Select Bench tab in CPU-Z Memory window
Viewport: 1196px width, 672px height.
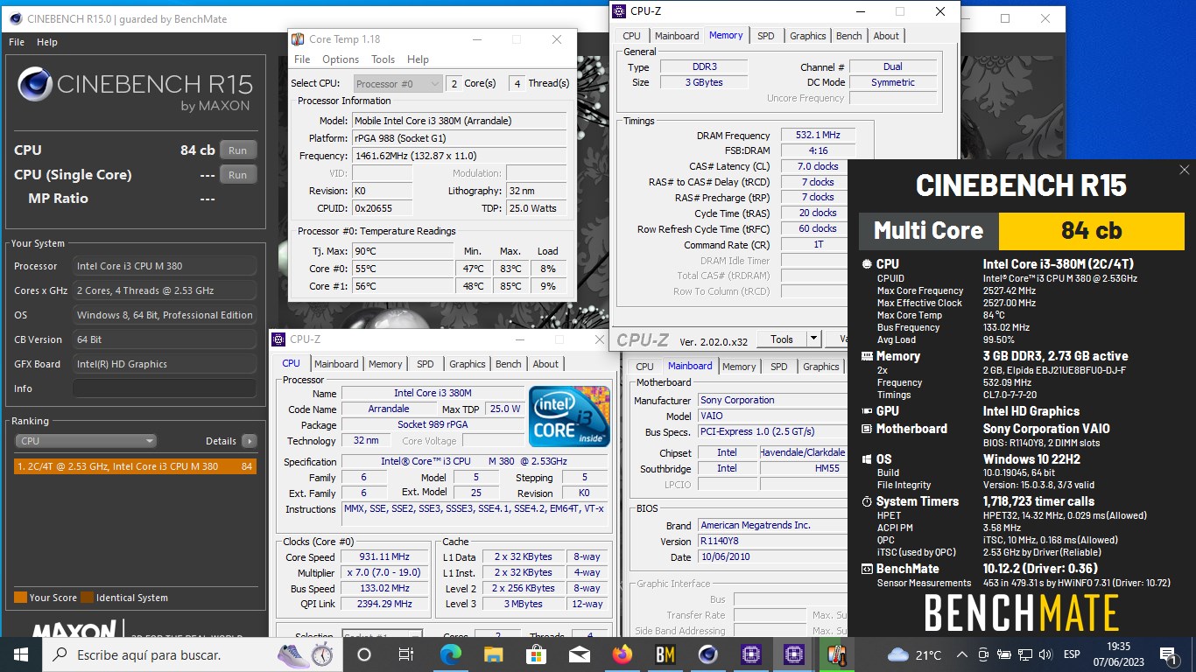coord(848,36)
